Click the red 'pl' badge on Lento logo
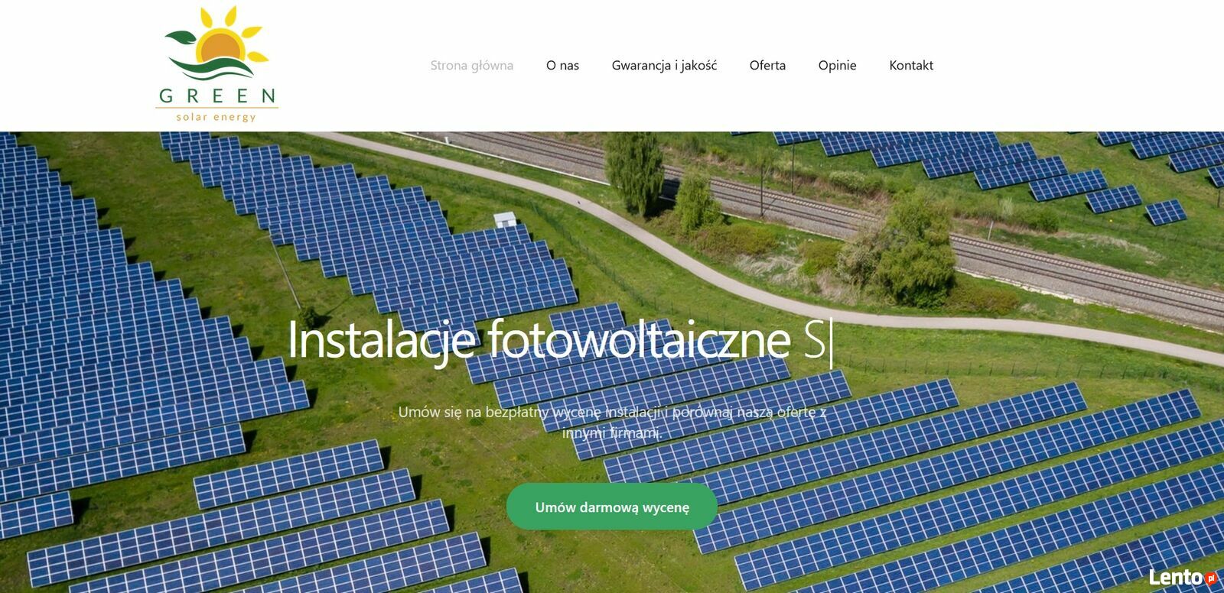Screen dimensions: 1224x593 tap(1210, 578)
